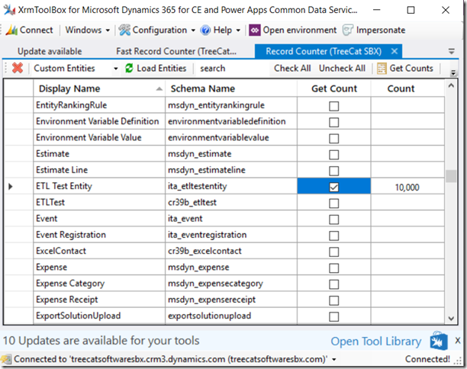Image resolution: width=467 pixels, height=369 pixels.
Task: Open the Windows menu dropdown
Action: coord(108,30)
